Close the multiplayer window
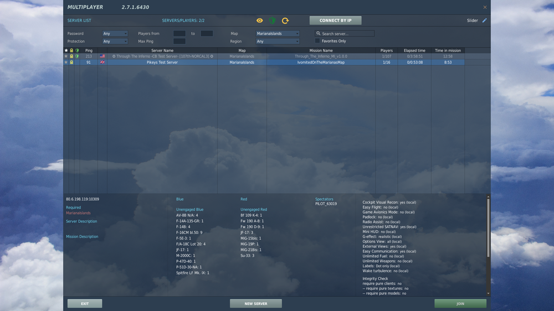Viewport: 554px width, 311px height. [x=485, y=7]
